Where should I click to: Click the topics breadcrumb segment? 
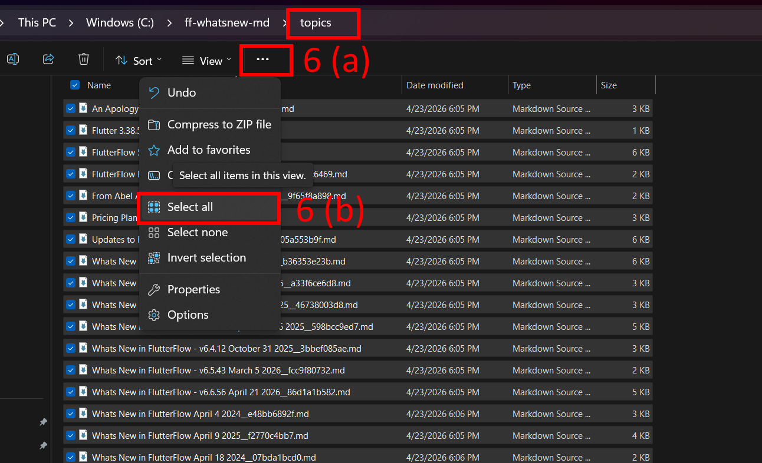(316, 23)
